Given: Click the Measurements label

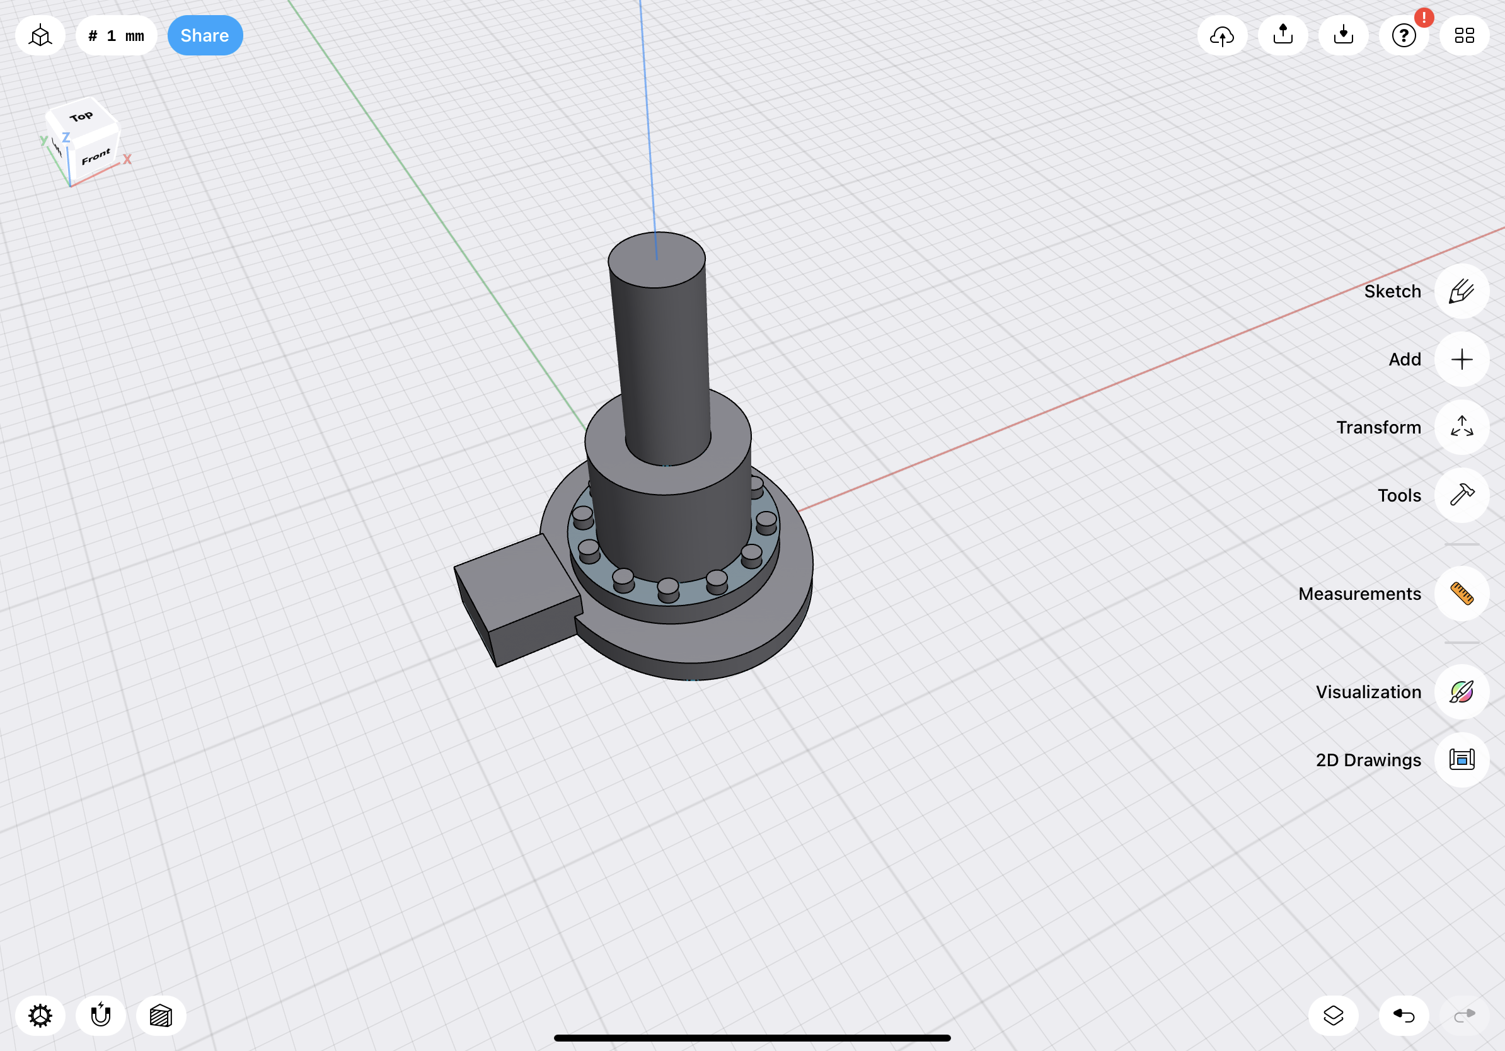Looking at the screenshot, I should [x=1359, y=594].
